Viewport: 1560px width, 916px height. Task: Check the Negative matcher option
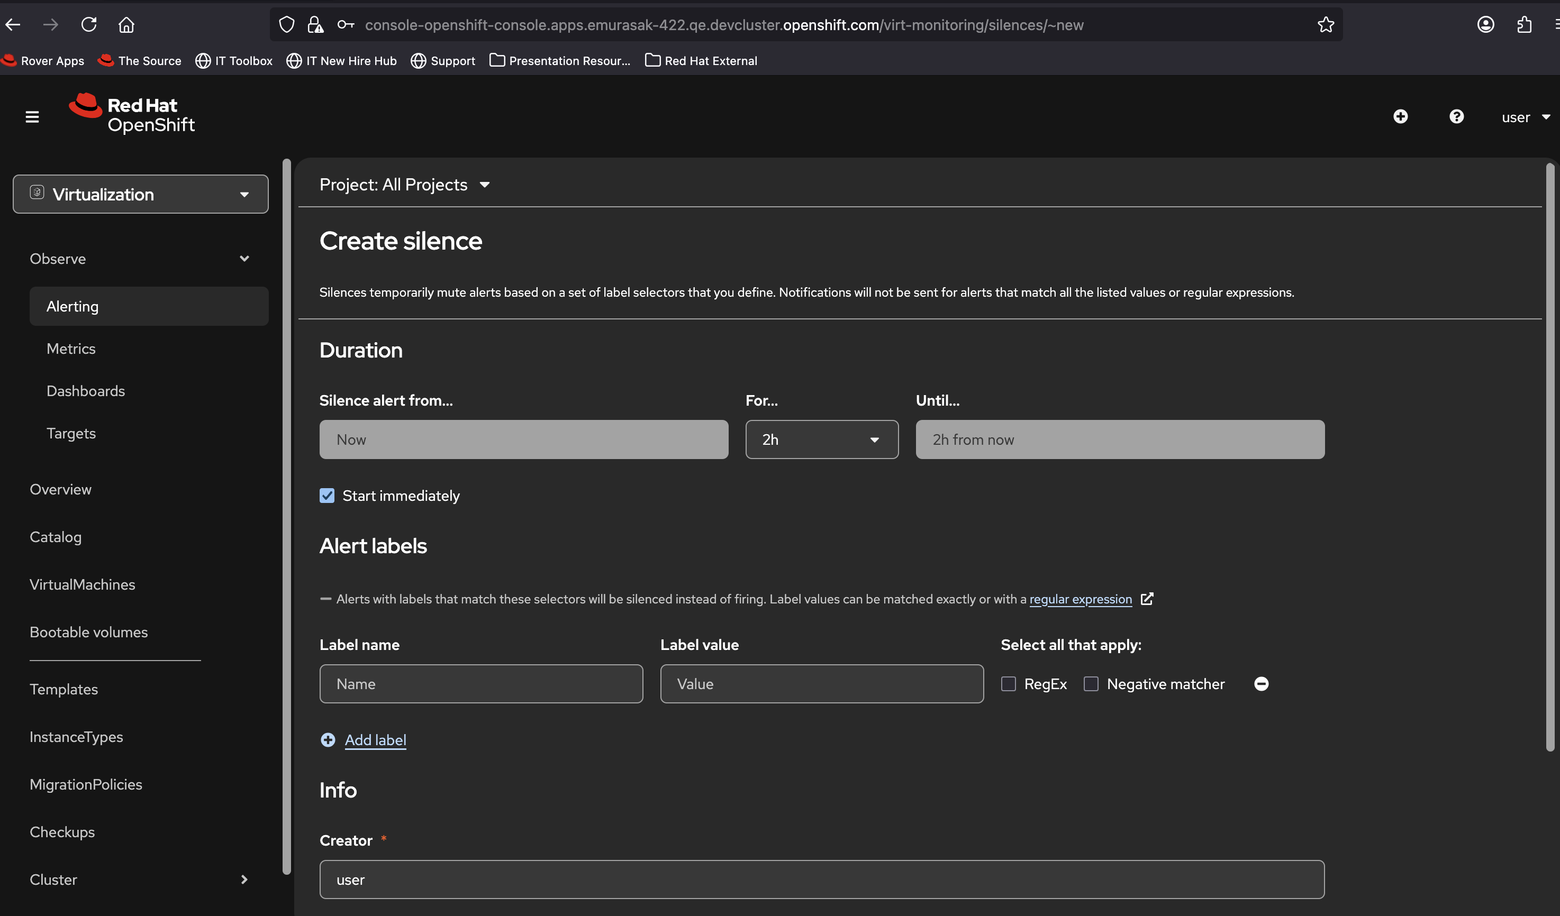coord(1091,683)
